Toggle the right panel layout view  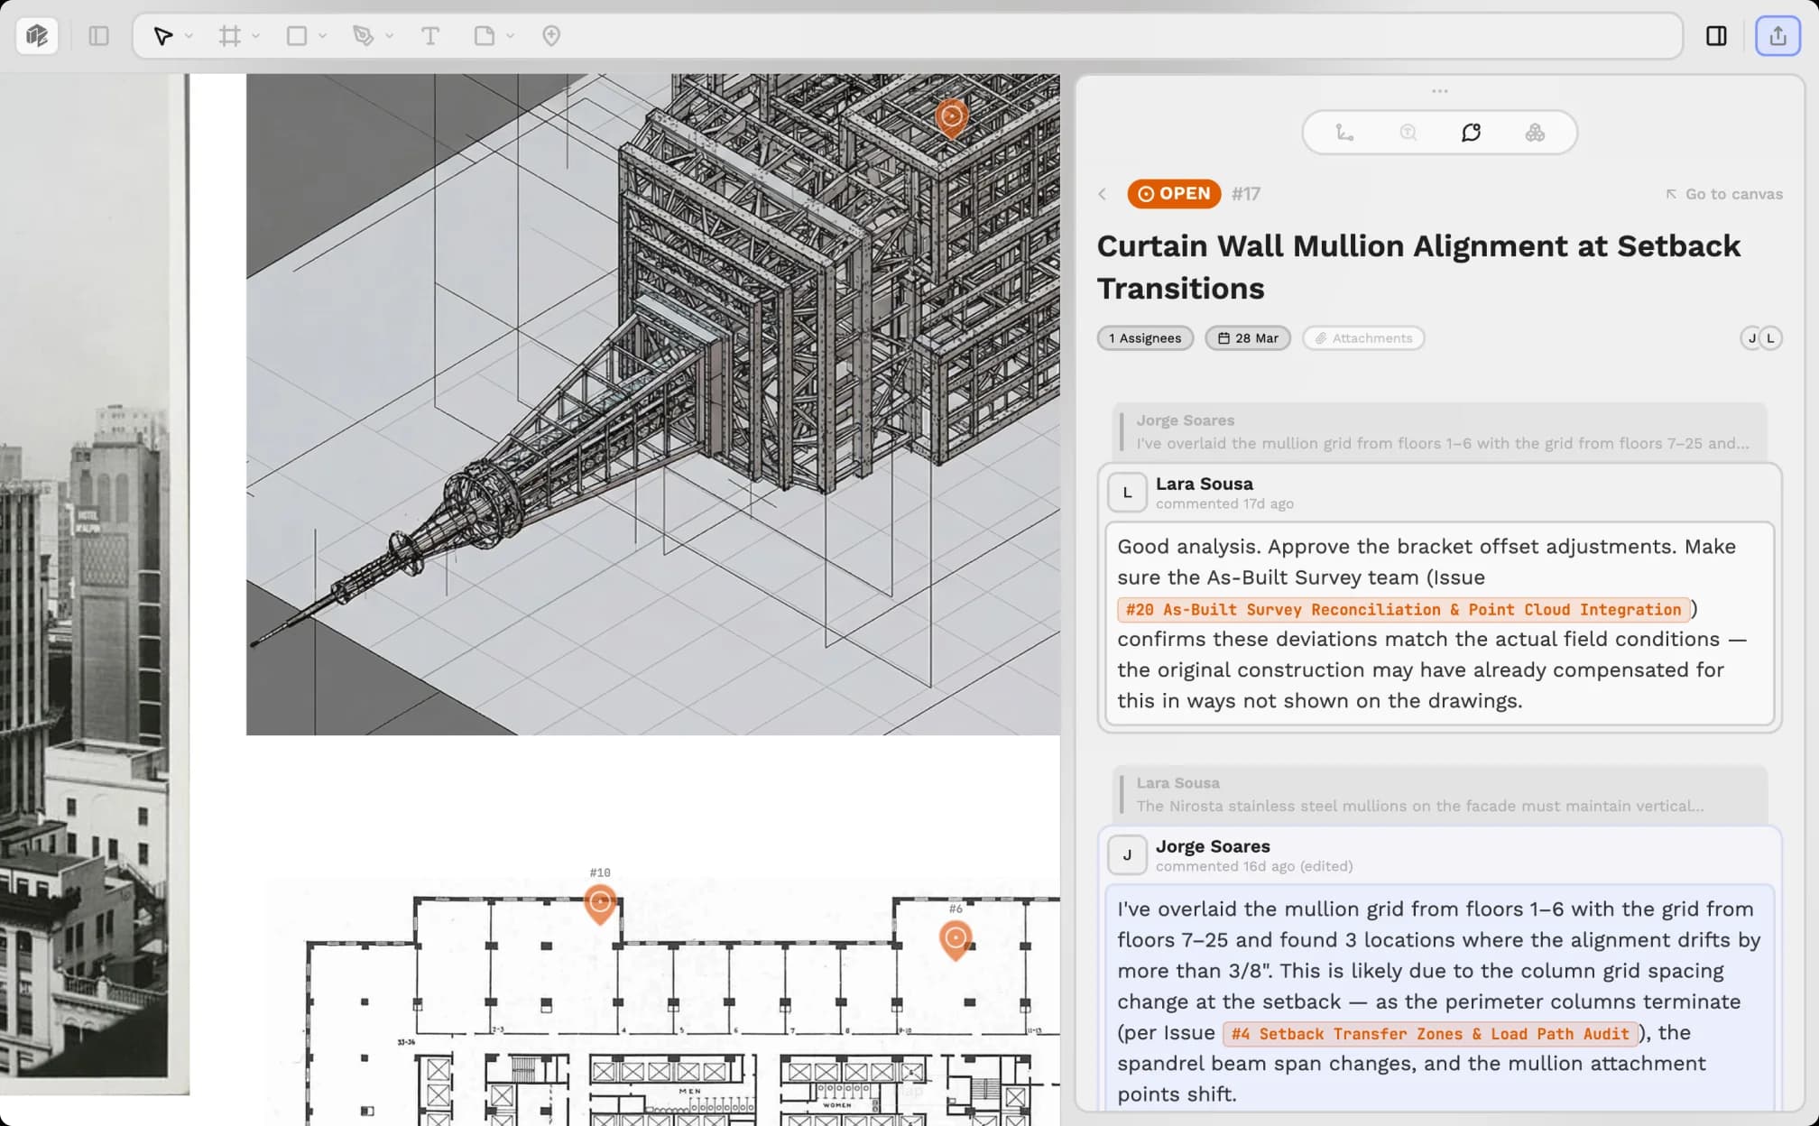point(1716,36)
